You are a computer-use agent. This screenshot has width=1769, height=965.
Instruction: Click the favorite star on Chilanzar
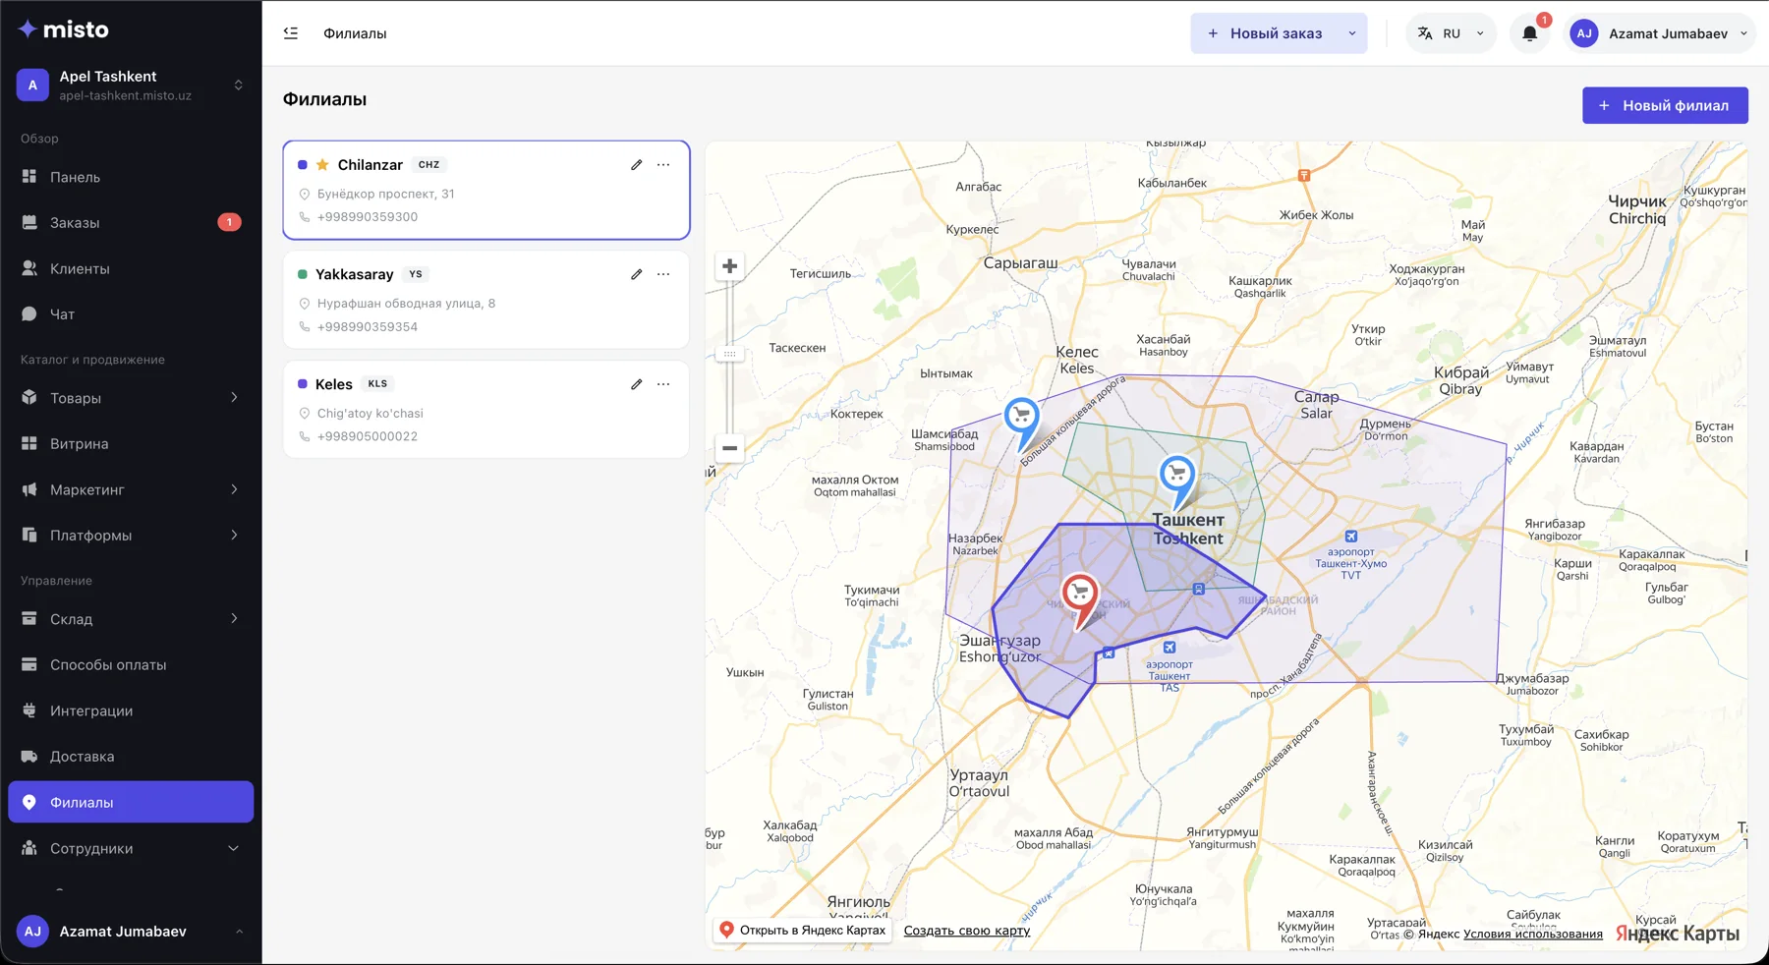click(322, 165)
